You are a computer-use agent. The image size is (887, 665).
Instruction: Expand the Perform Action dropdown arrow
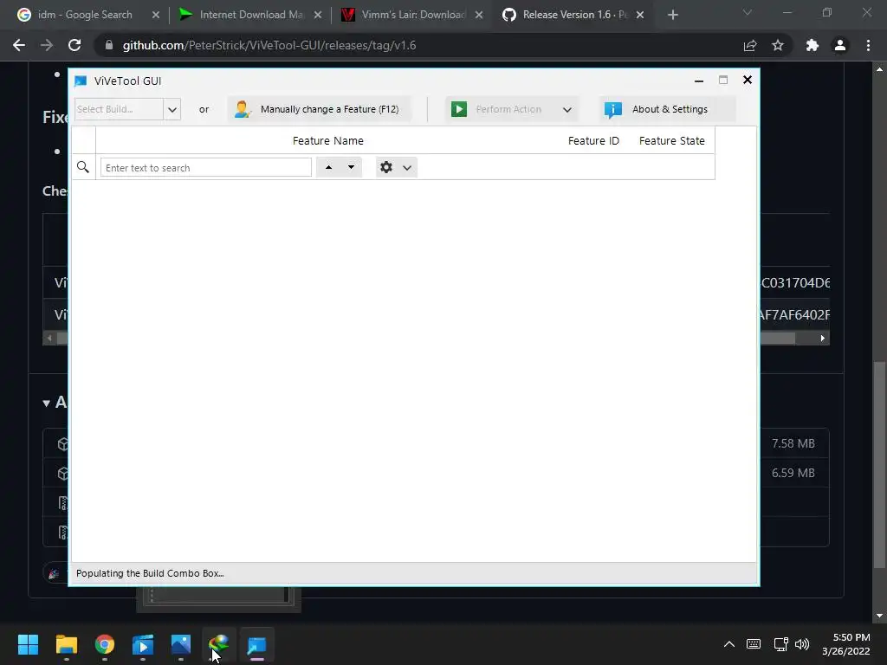click(x=567, y=110)
